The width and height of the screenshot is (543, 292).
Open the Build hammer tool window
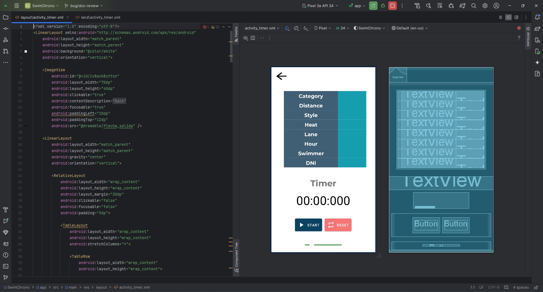point(6,210)
